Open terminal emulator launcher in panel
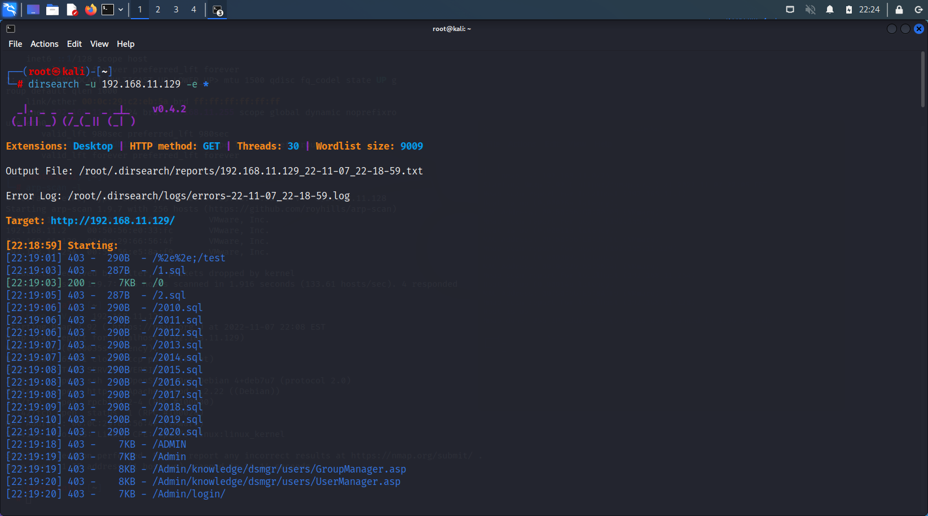Screen dimensions: 928x516 click(x=108, y=10)
